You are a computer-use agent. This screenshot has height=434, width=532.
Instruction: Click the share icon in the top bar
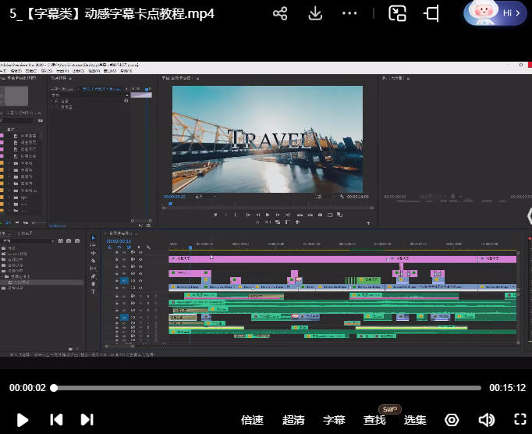click(x=281, y=14)
